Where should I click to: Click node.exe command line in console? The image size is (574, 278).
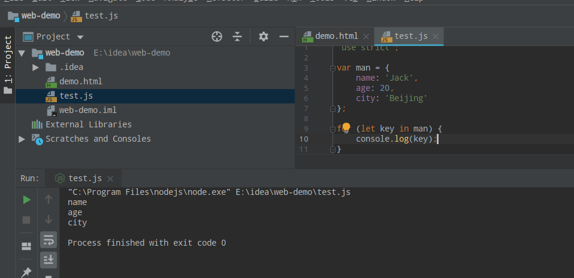[x=209, y=192]
